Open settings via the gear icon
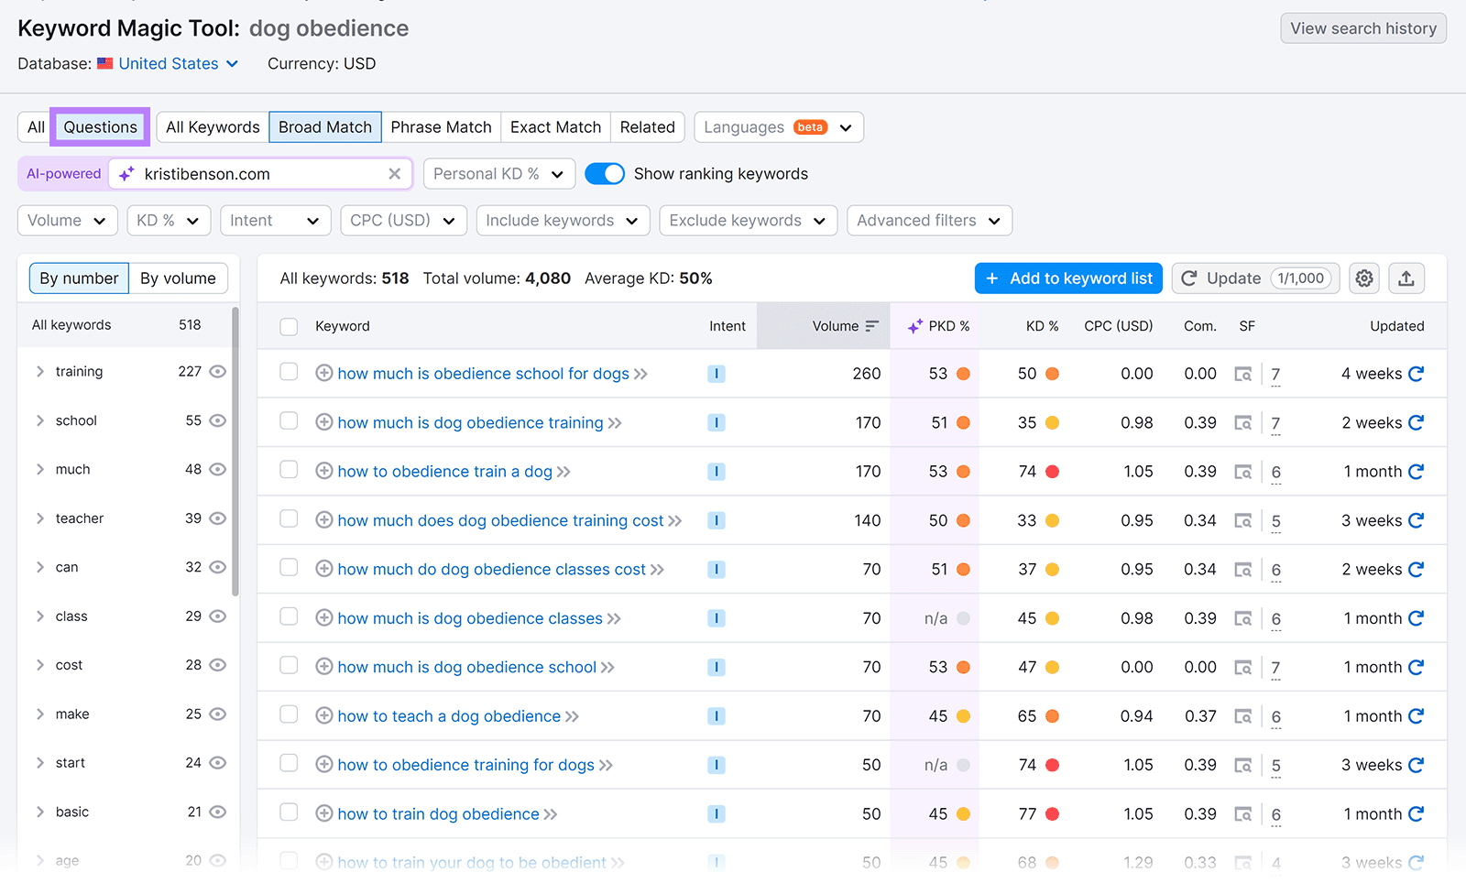 pos(1363,278)
